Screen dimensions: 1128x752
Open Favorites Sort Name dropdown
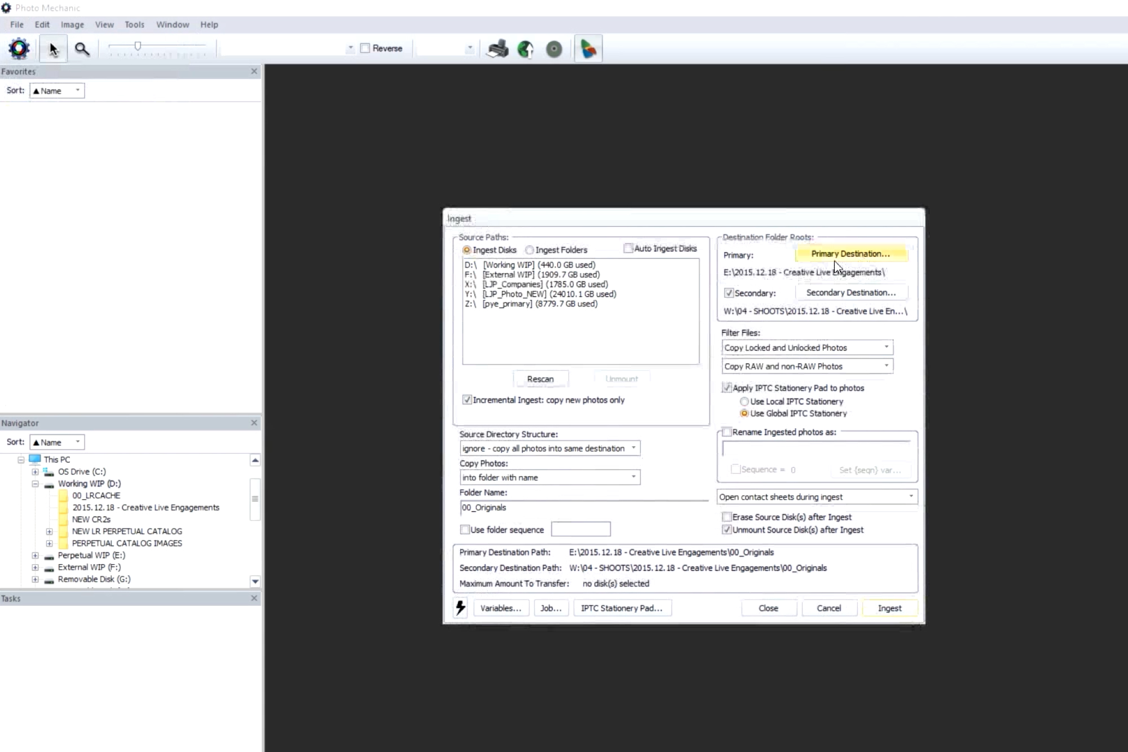57,91
